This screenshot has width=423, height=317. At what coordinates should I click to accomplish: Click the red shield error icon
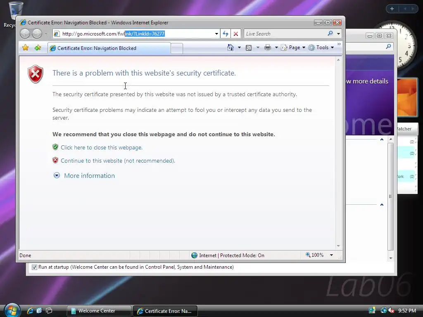point(36,74)
